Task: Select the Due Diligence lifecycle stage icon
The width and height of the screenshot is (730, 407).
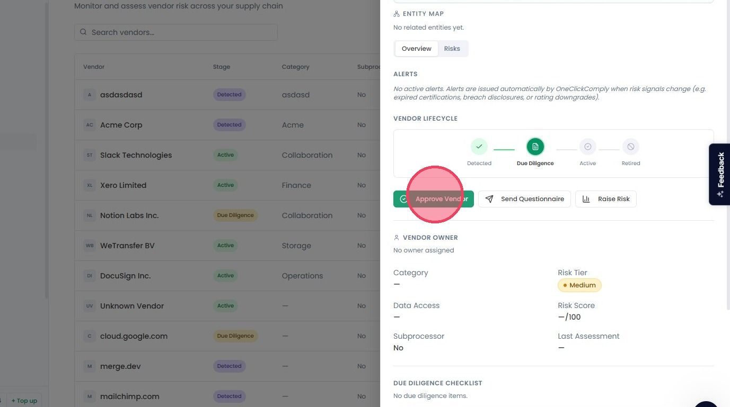Action: point(535,147)
